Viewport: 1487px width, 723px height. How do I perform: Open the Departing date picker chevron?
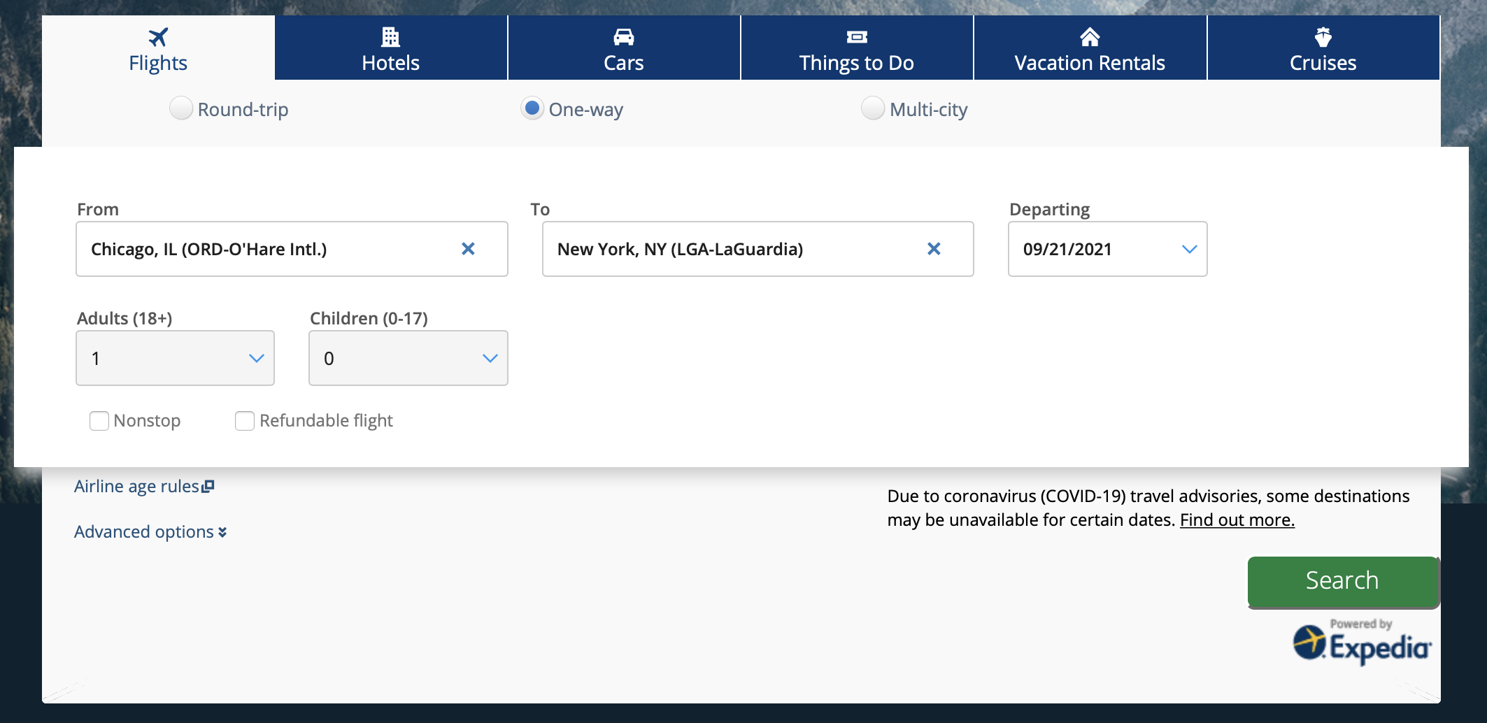[x=1189, y=249]
